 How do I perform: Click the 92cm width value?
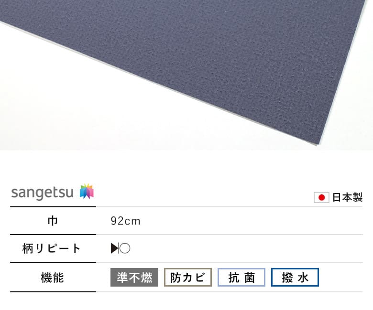point(125,221)
